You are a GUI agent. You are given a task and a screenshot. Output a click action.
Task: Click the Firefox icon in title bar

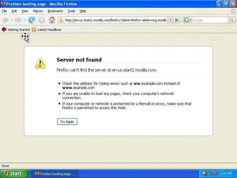click(x=3, y=4)
